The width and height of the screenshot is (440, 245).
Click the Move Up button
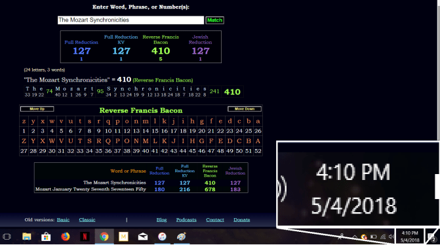[x=37, y=109]
